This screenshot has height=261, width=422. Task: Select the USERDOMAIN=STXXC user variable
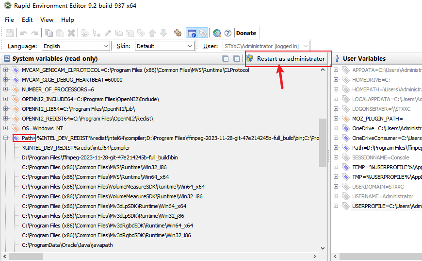[378, 187]
